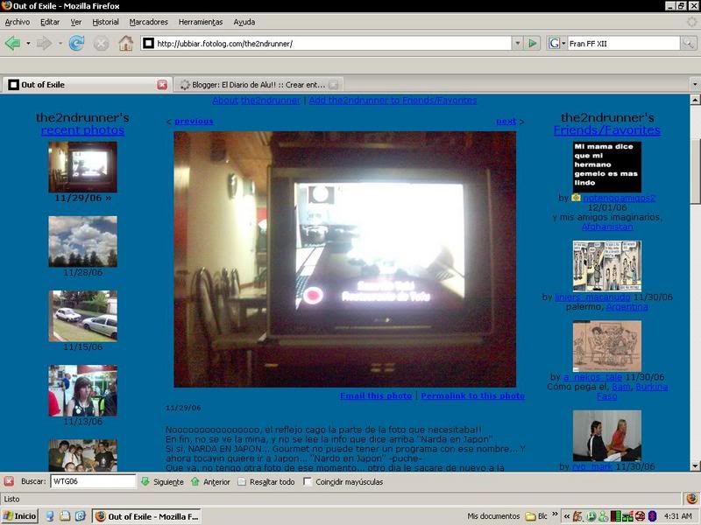Screen dimensions: 701x525
Task: Click the previous photo link
Action: (x=194, y=122)
